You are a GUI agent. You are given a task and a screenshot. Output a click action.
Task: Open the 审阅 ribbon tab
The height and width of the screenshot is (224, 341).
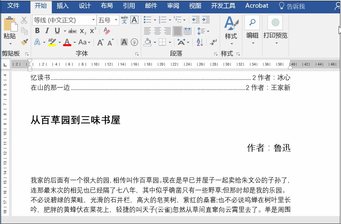[x=173, y=6]
